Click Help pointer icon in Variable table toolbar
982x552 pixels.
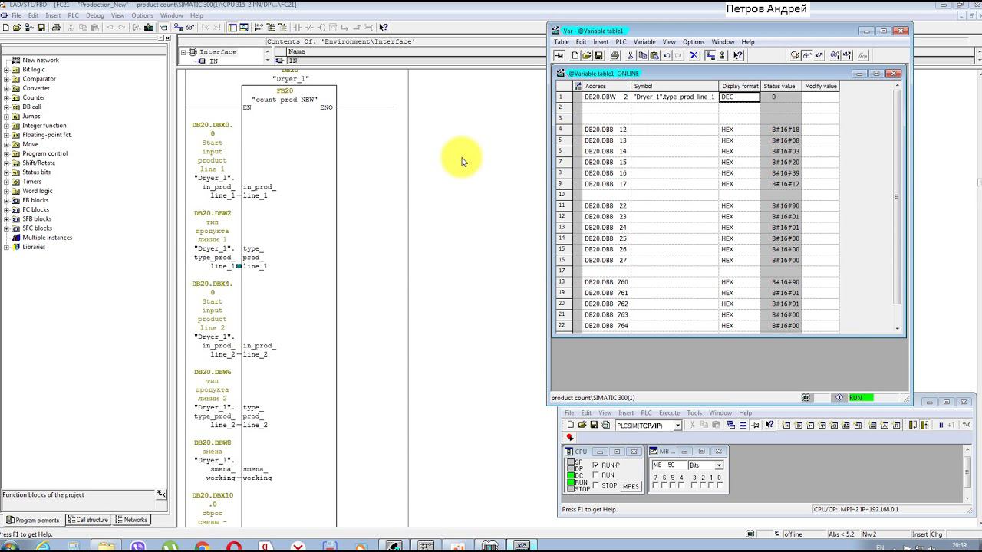[x=738, y=55]
